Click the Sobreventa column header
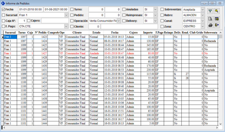 (x=211, y=33)
